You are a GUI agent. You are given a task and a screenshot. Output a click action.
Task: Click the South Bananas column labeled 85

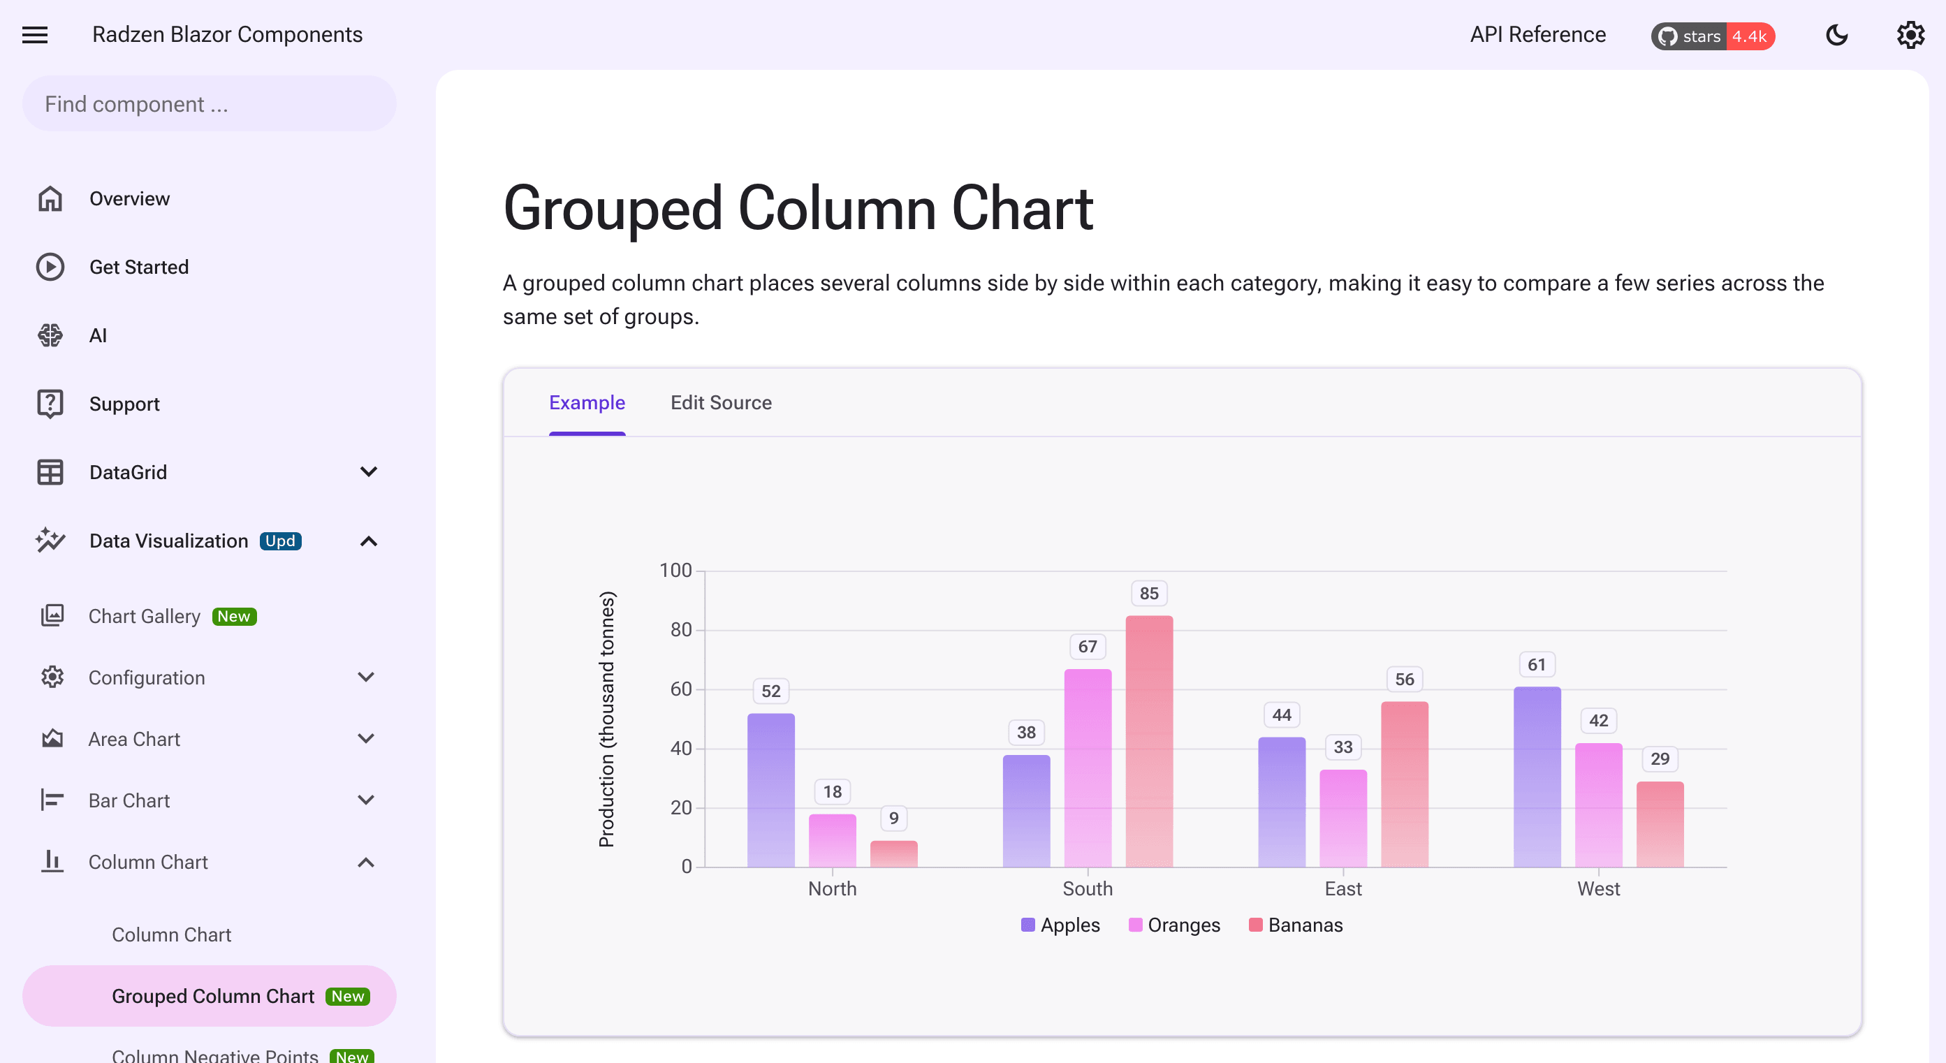1149,741
